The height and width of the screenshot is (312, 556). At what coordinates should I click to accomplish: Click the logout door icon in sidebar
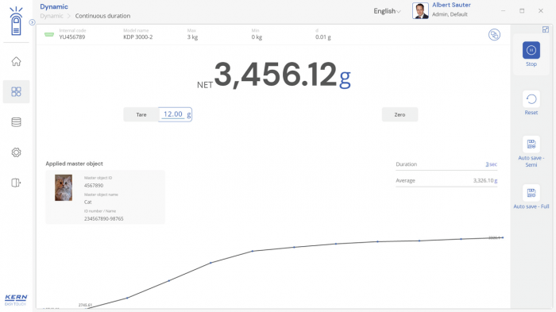16,183
